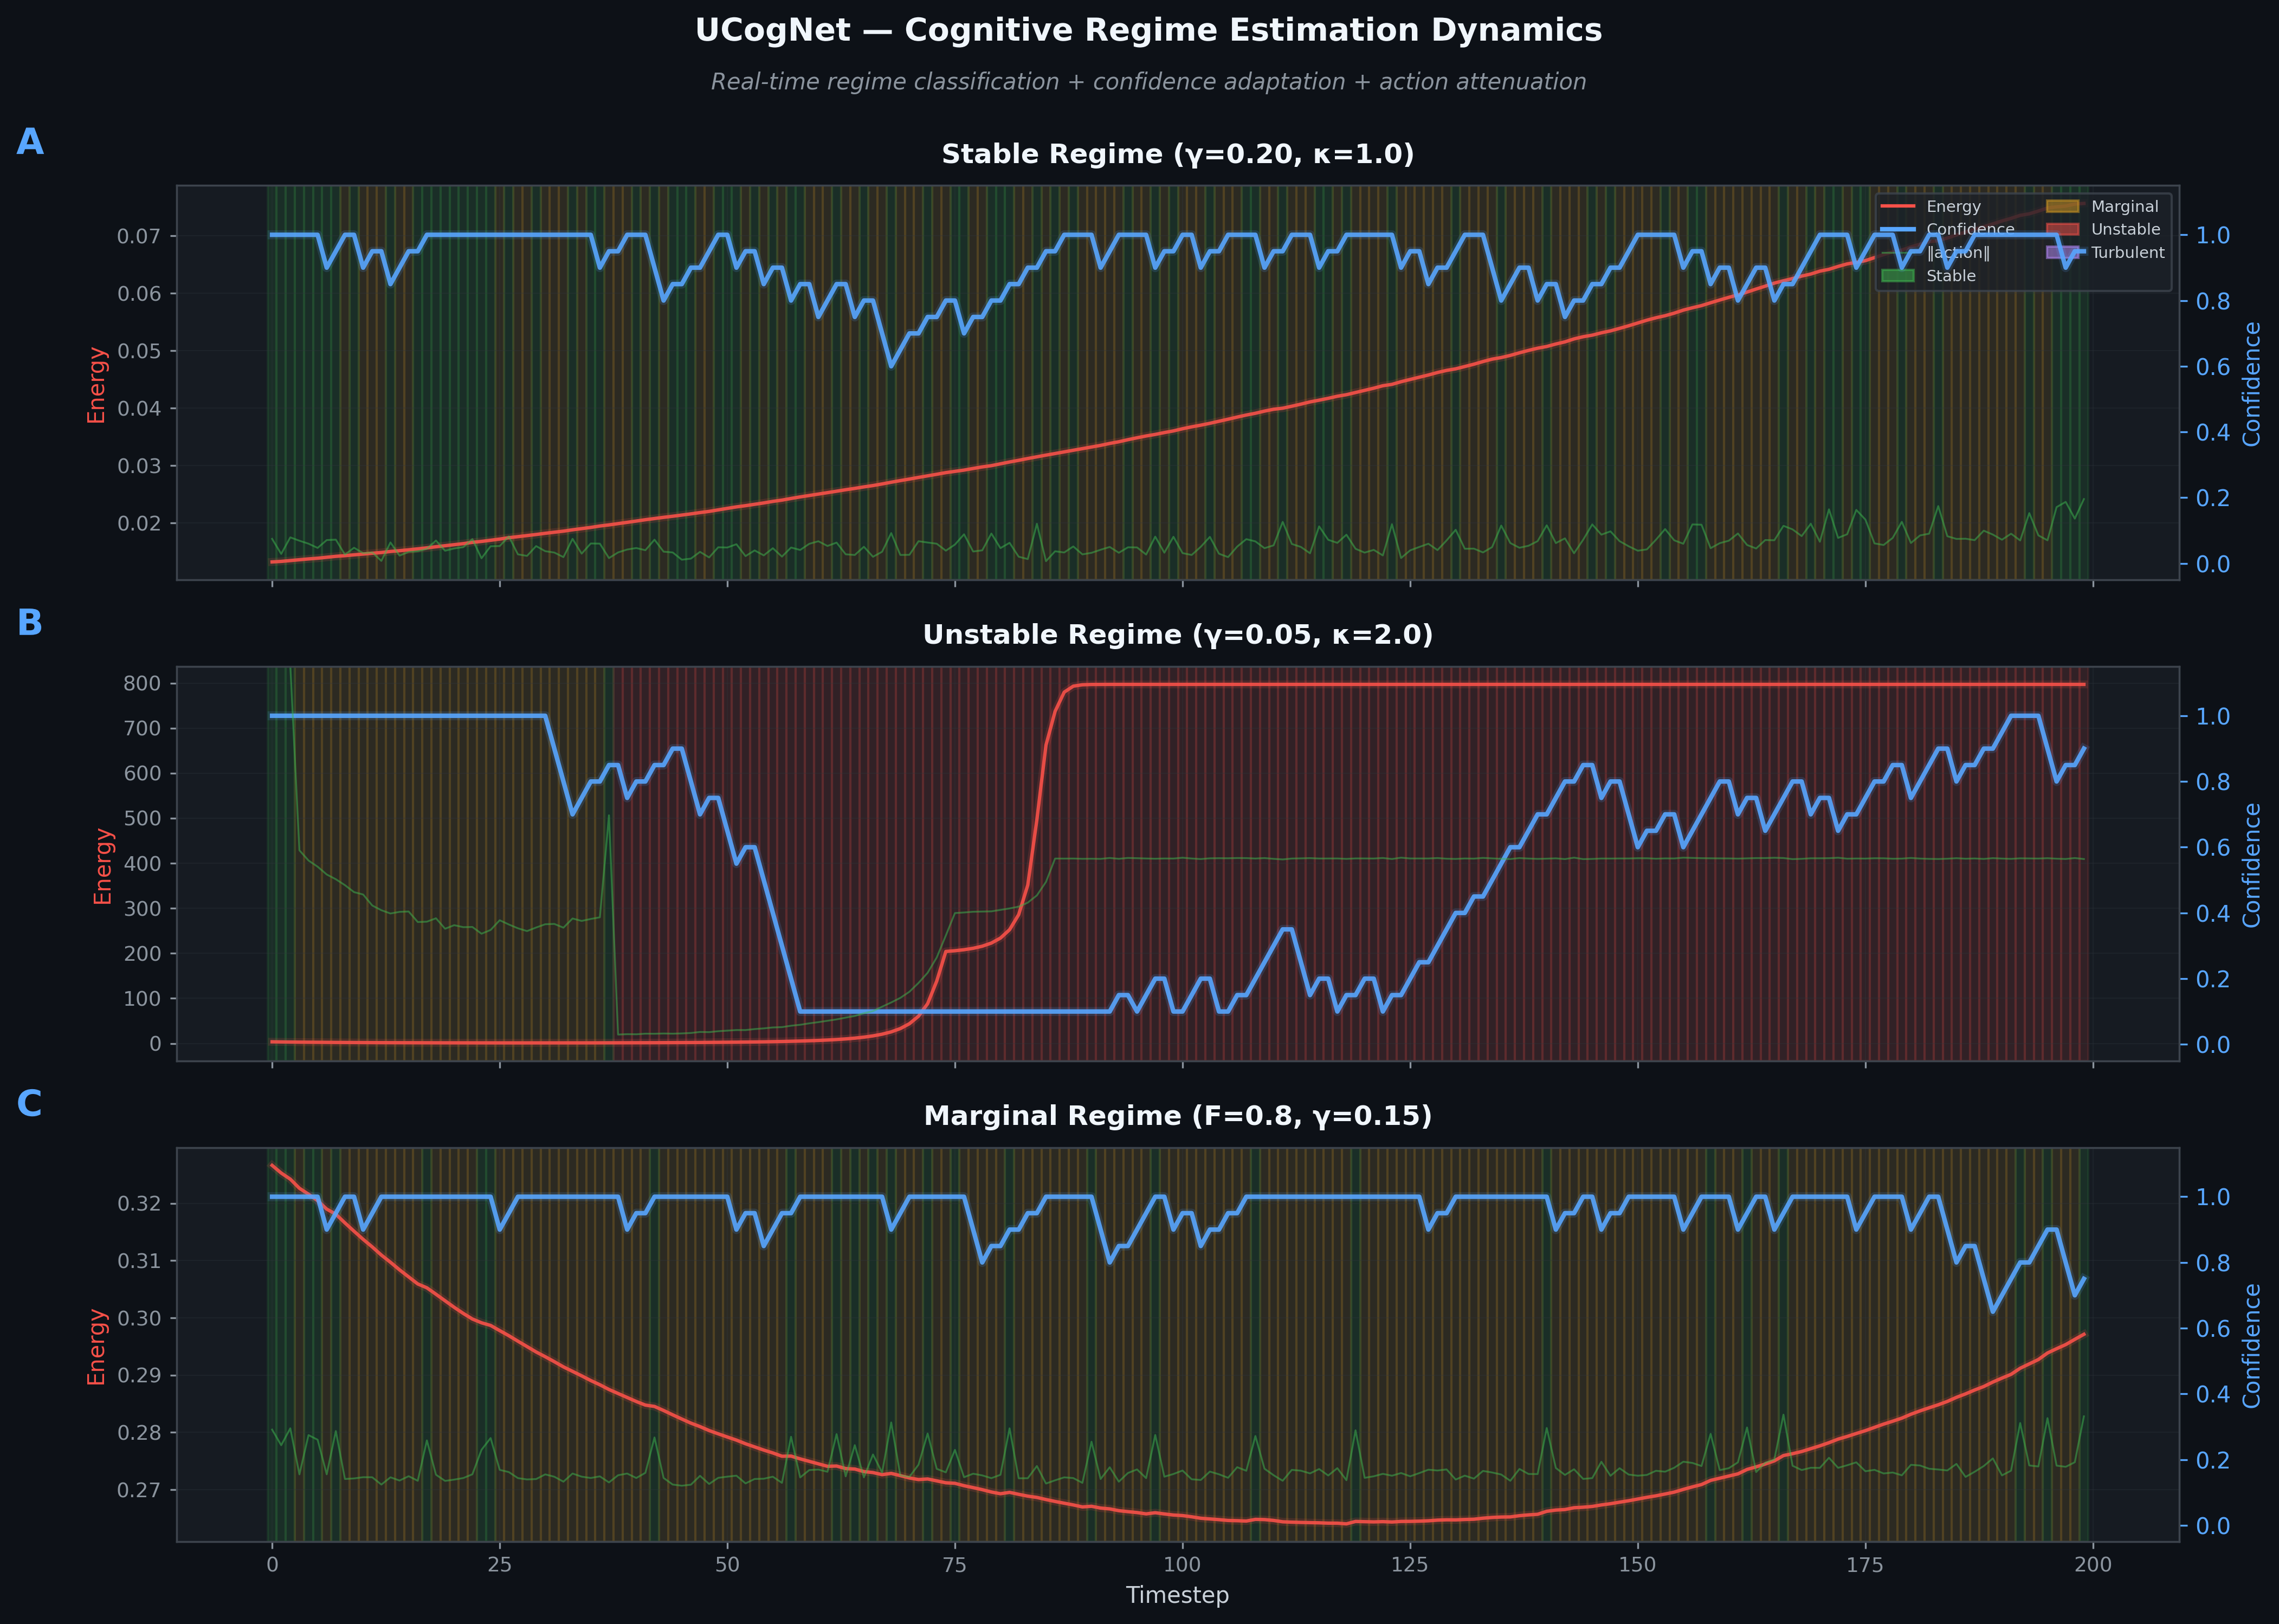Viewport: 2279px width, 1624px height.
Task: Select the 'Energy' legend label
Action: 1953,206
